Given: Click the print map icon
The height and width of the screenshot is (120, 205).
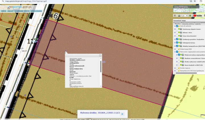Looking at the screenshot, I should click(x=179, y=16).
